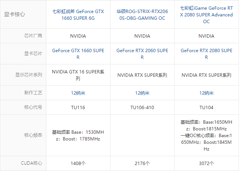
Task: Select the 芯片厂商 row label
Action: point(33,36)
